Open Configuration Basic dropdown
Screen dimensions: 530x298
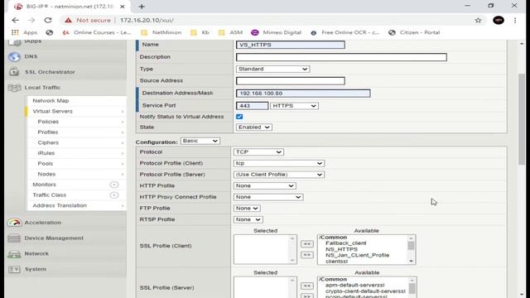point(200,141)
